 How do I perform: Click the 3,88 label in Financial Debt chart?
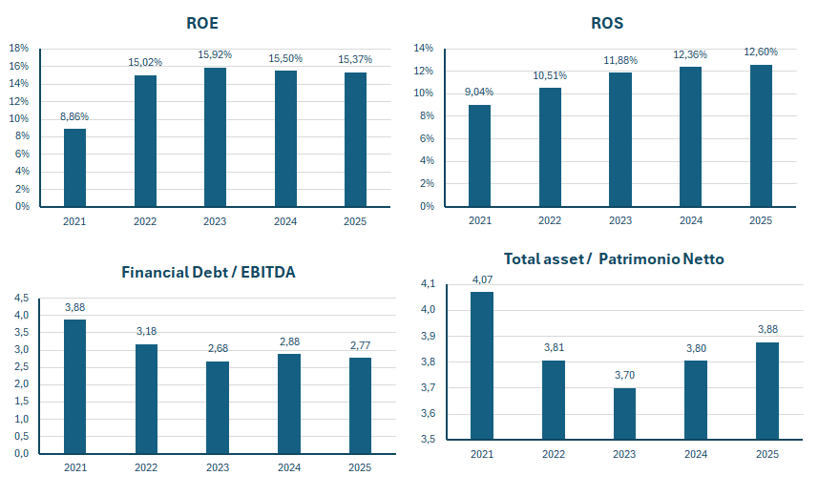pos(75,308)
